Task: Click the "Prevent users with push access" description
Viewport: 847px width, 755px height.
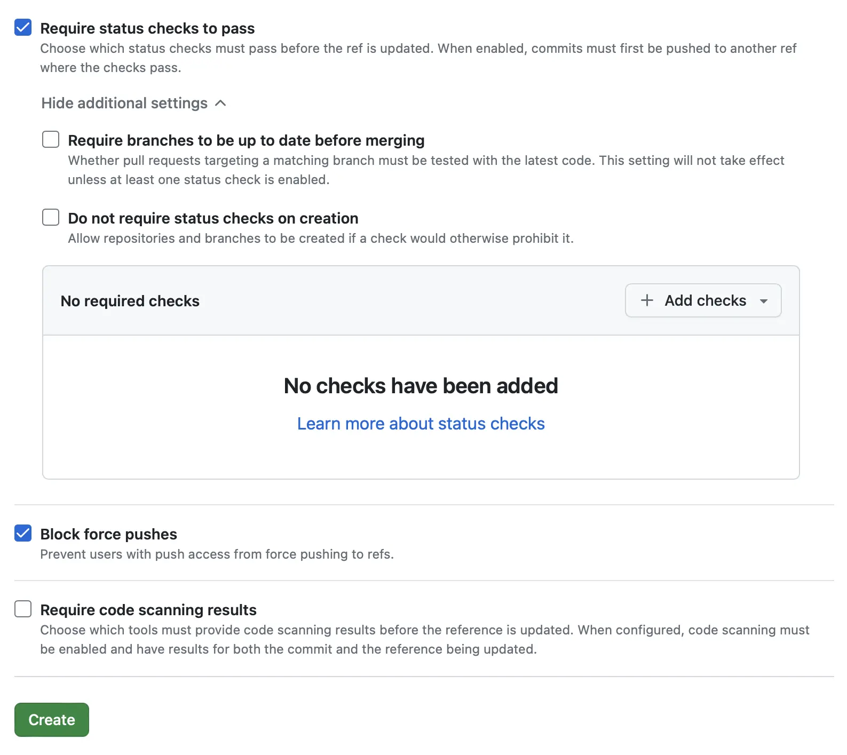Action: coord(217,554)
